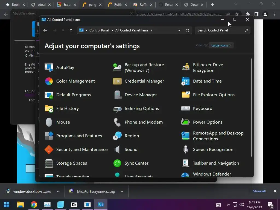This screenshot has height=210, width=280.
Task: Expand chevron after Control Panel breadcrumb
Action: point(112,30)
